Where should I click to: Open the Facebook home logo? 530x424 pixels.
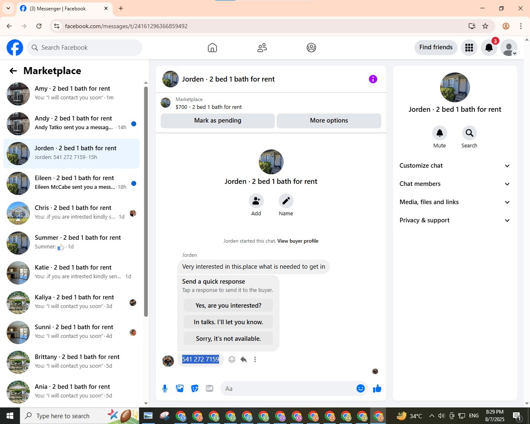click(15, 48)
